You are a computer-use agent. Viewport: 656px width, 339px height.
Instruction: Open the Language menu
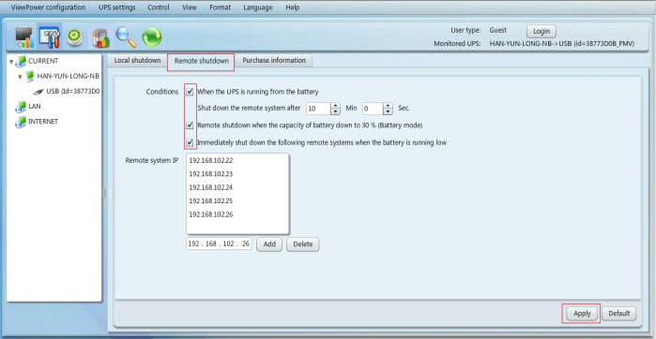(x=258, y=7)
